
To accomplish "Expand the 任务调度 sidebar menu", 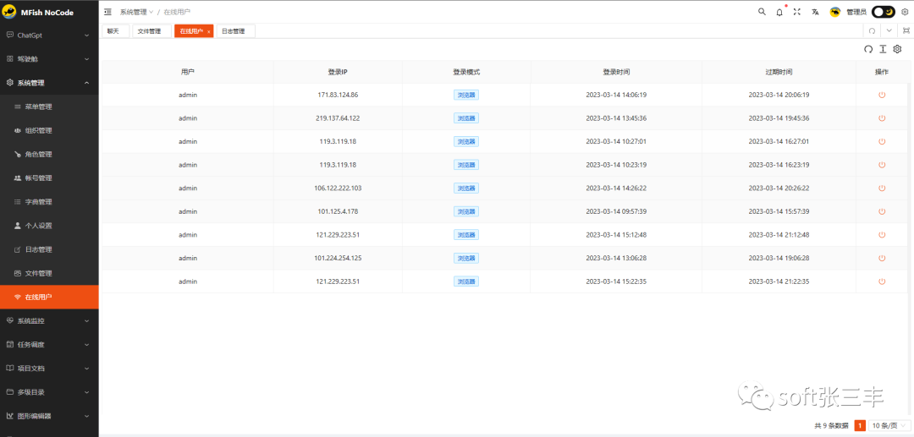I will pyautogui.click(x=49, y=345).
